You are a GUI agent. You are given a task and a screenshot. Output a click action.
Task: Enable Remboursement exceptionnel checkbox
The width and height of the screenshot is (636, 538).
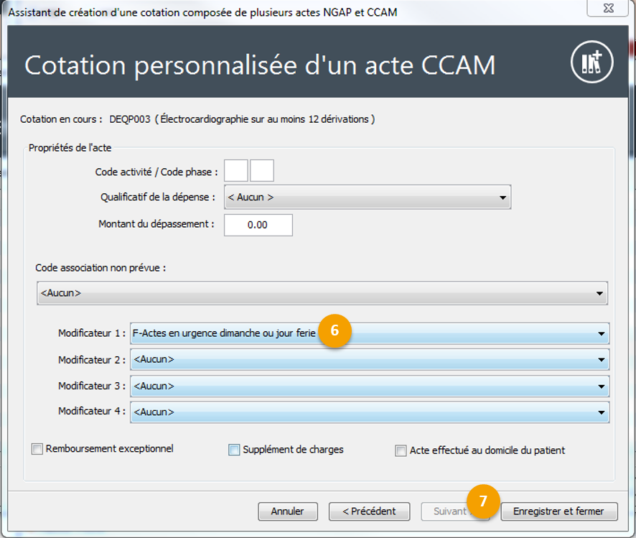pos(37,450)
